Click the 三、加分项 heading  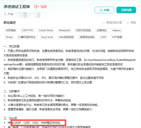tap(11, 118)
